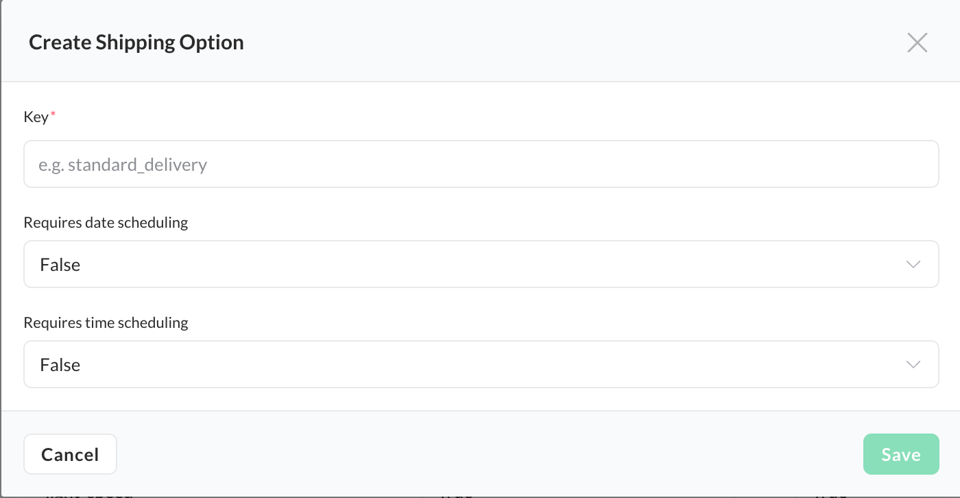Click the Create Shipping Option title

click(136, 43)
